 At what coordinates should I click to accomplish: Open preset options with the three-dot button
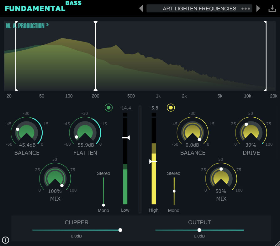[246, 8]
